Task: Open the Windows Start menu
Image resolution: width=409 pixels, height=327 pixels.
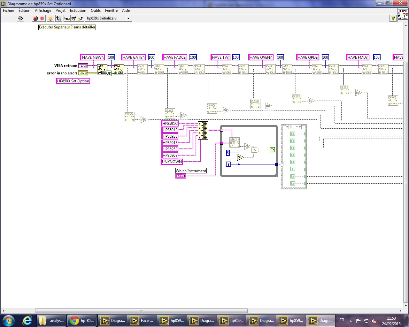Action: [9, 320]
